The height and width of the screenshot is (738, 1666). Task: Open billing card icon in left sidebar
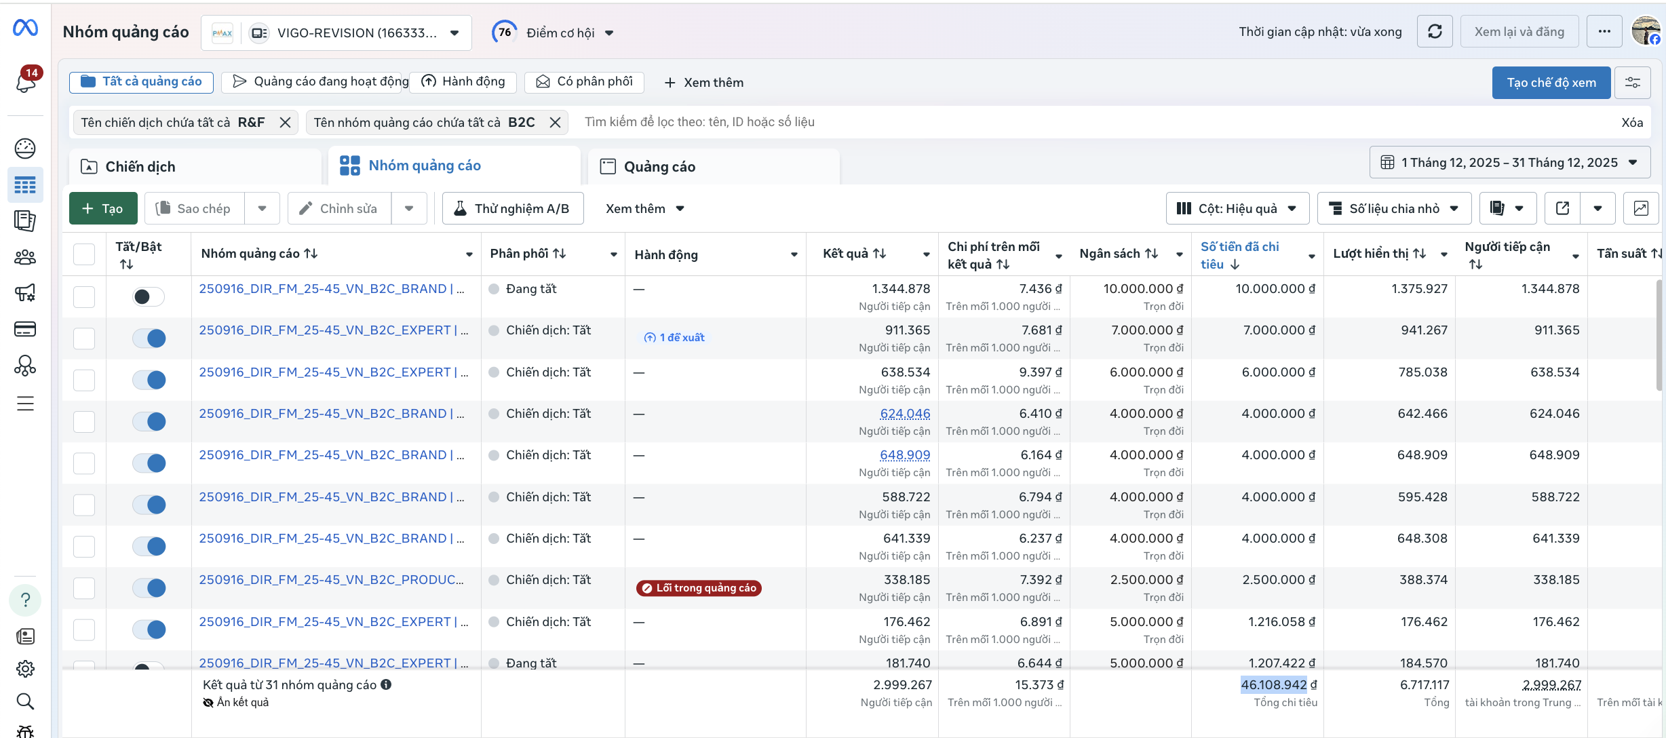pos(25,330)
